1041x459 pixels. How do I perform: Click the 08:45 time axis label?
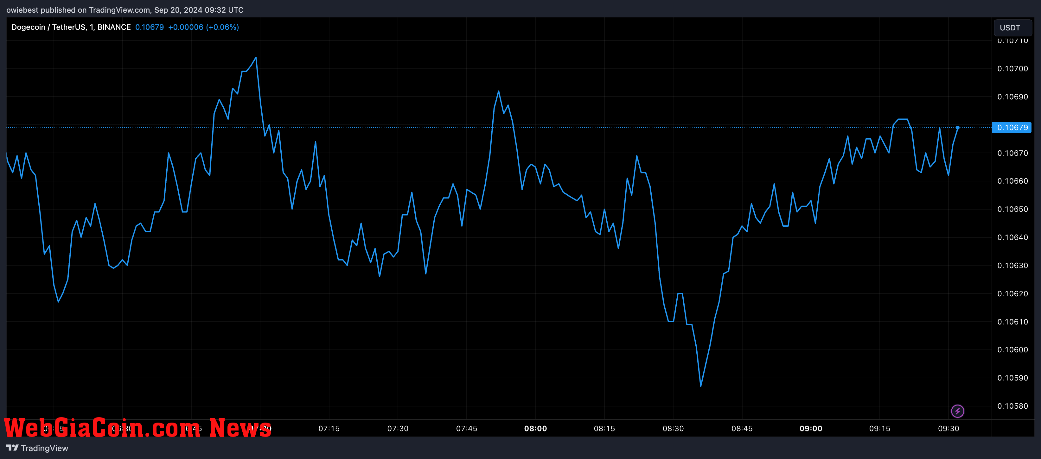pyautogui.click(x=742, y=428)
